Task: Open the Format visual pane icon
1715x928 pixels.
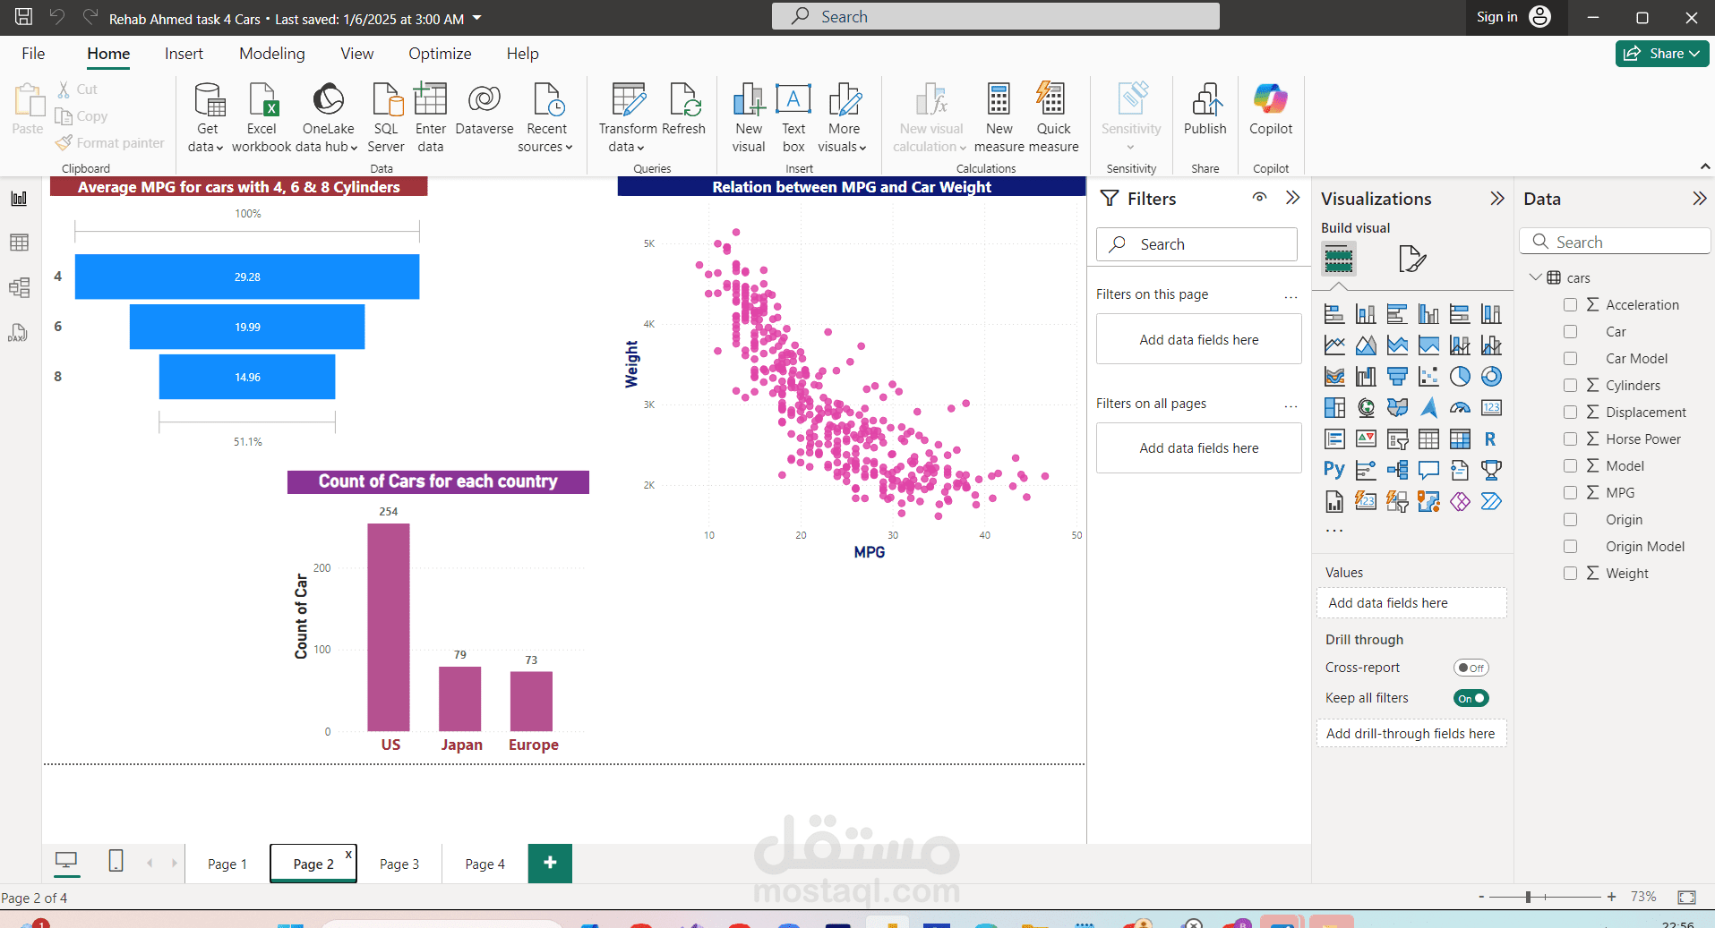Action: click(x=1411, y=260)
